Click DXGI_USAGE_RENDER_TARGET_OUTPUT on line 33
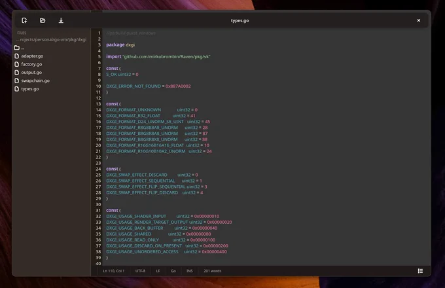 pyautogui.click(x=147, y=222)
